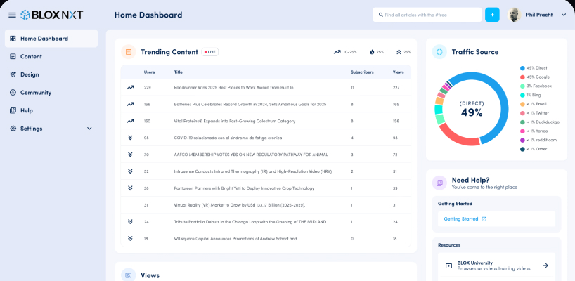The height and width of the screenshot is (281, 575).
Task: Click the search magnifier icon
Action: pyautogui.click(x=382, y=15)
